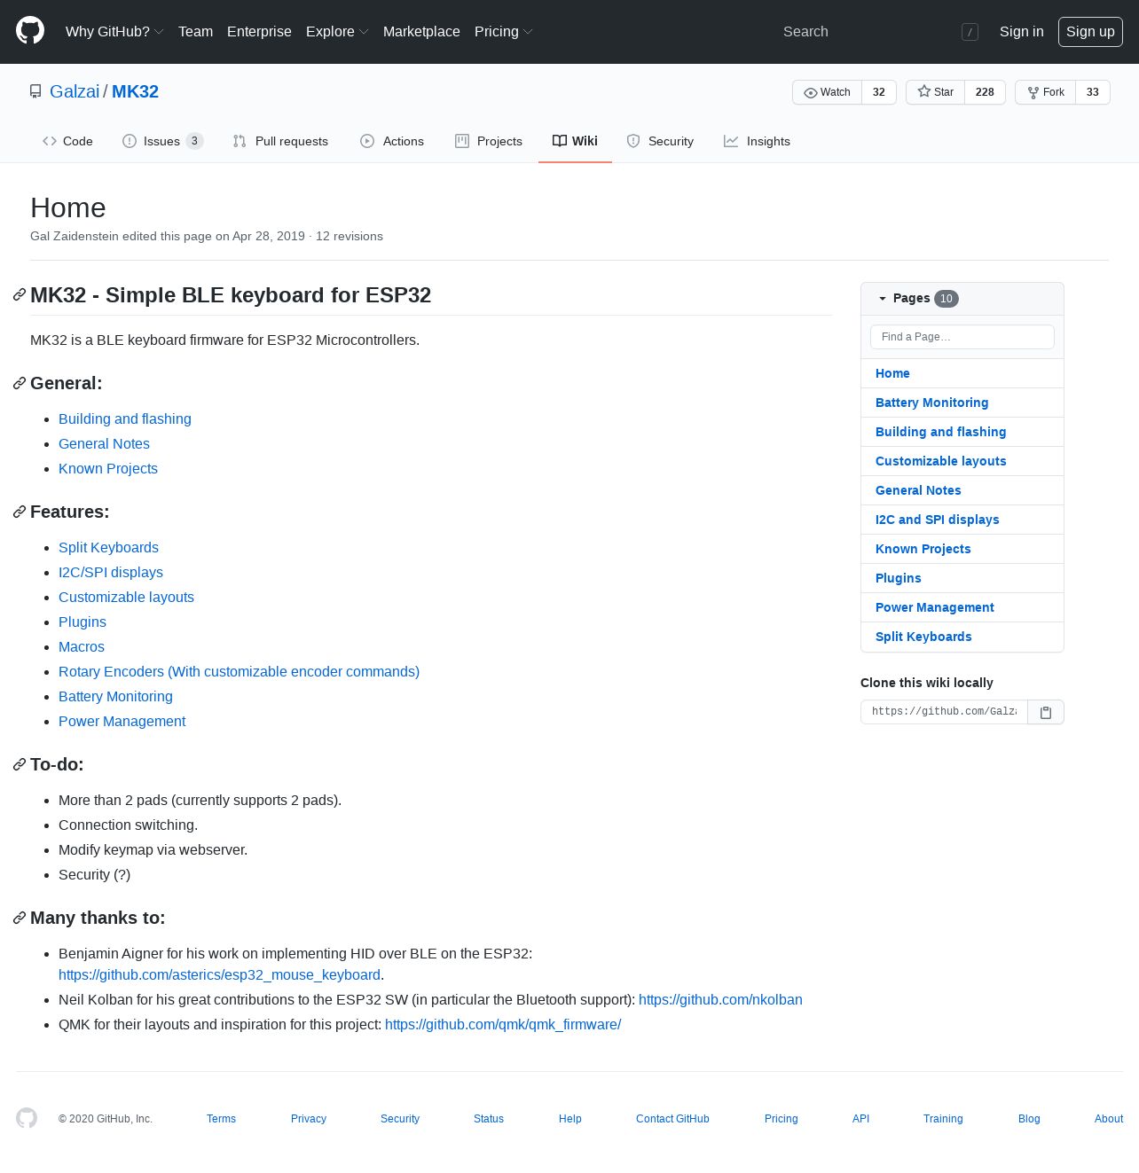Open the General Notes link in General list
Image resolution: width=1139 pixels, height=1173 pixels.
104,443
